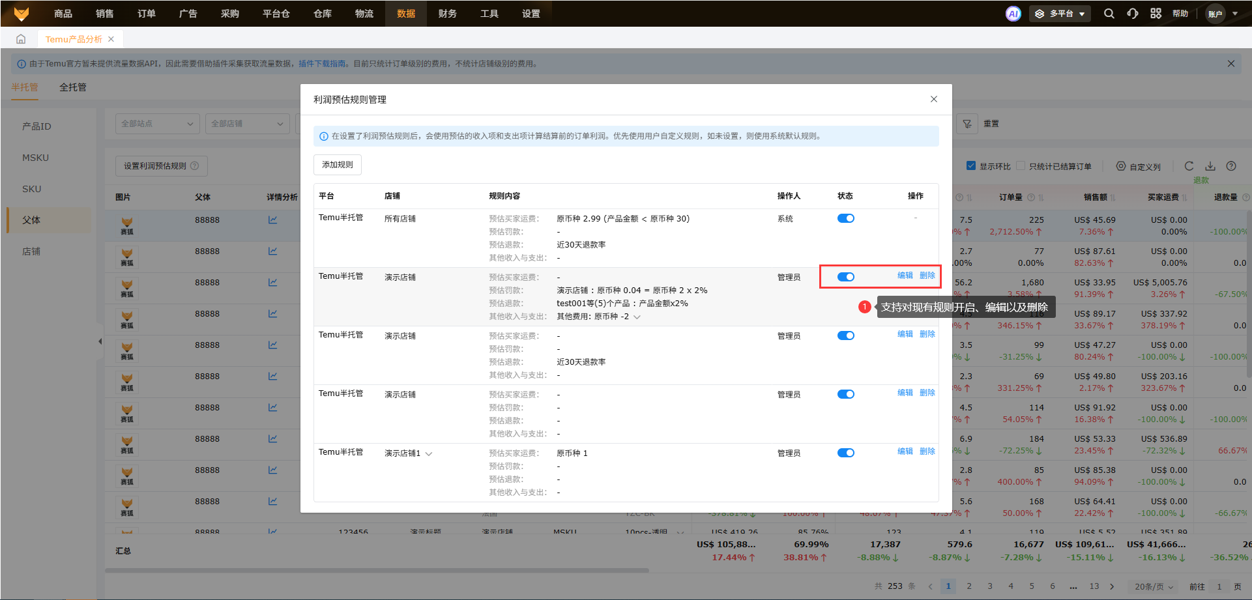Screen dimensions: 1252x600
Task: Click the AI assistant icon
Action: [x=1013, y=14]
